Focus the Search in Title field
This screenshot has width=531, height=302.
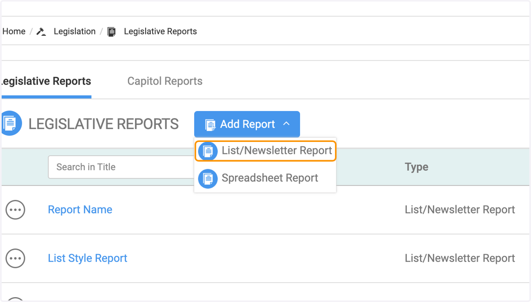pos(121,167)
